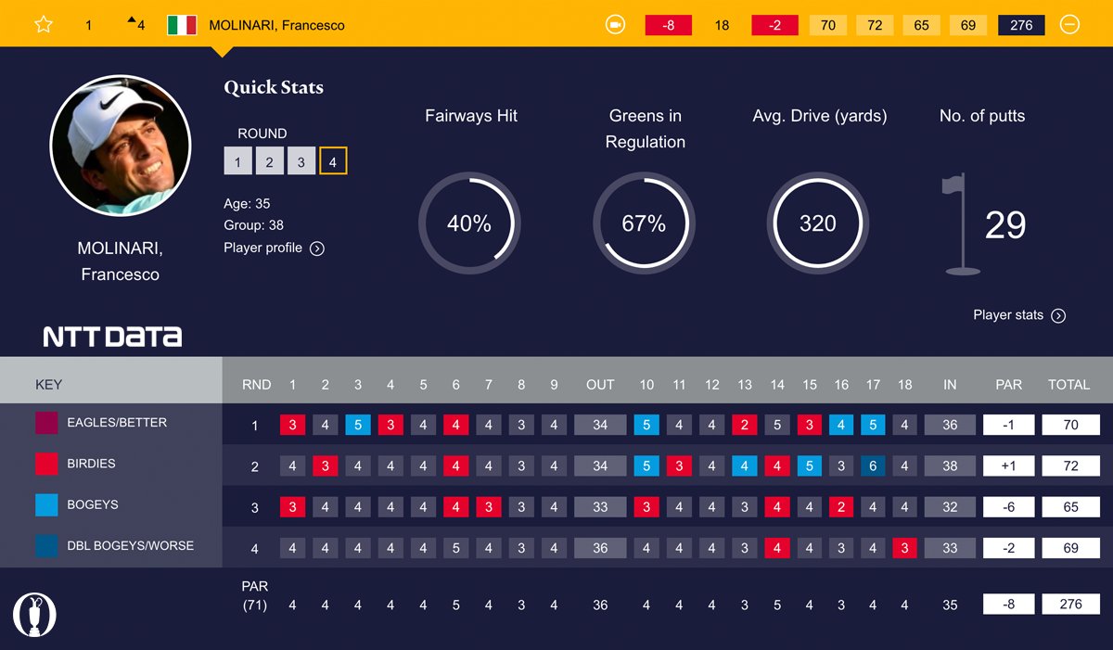Click the Bogeys light blue swatch in key

46,504
